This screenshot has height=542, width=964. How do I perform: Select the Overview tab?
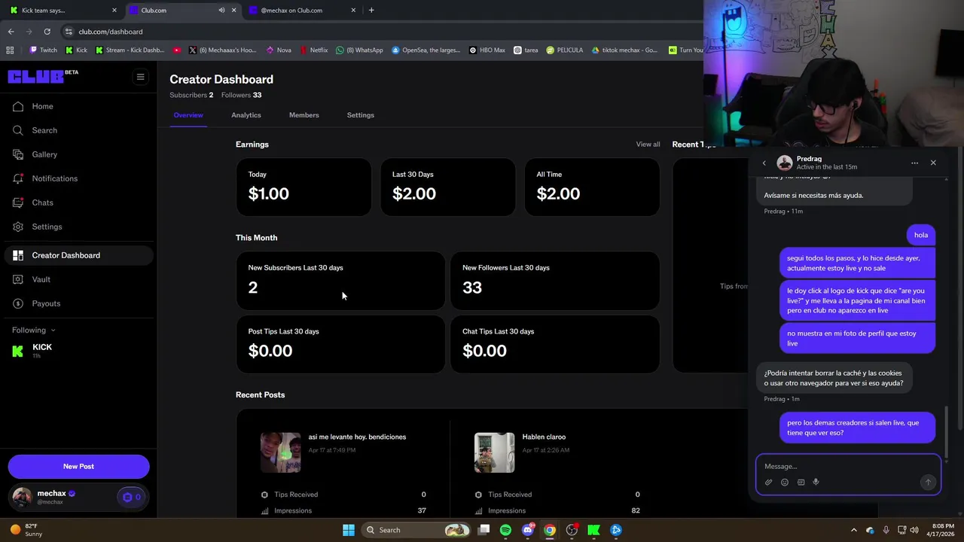coord(188,115)
